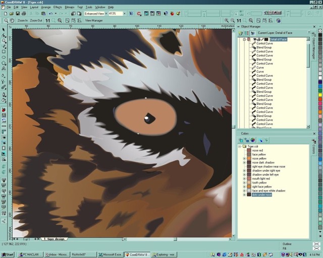The height and width of the screenshot is (258, 323).
Task: Select the Ellipse tool in the toolbox
Action: pyautogui.click(x=4, y=57)
